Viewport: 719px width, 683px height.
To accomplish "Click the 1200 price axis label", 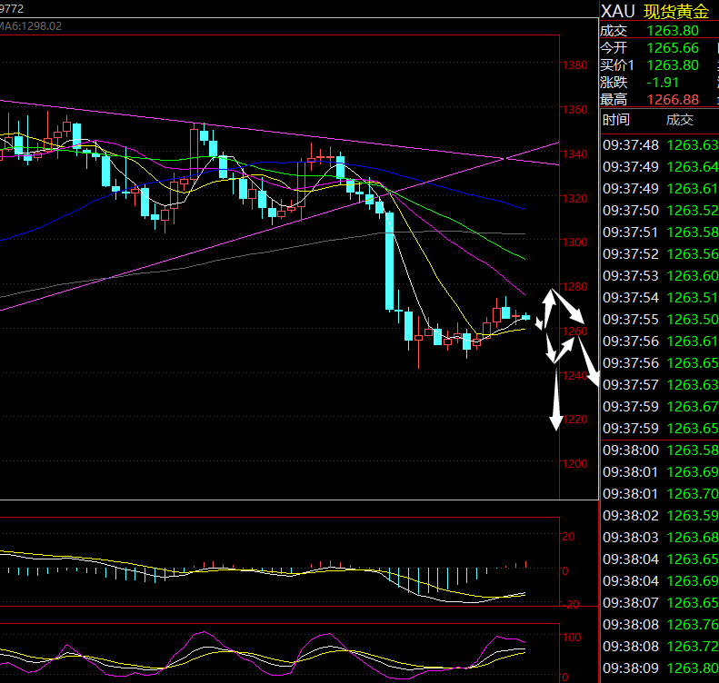I will [x=575, y=463].
